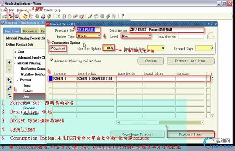The width and height of the screenshot is (235, 151).
Task: Open the Help menu
Action: (x=57, y=10)
